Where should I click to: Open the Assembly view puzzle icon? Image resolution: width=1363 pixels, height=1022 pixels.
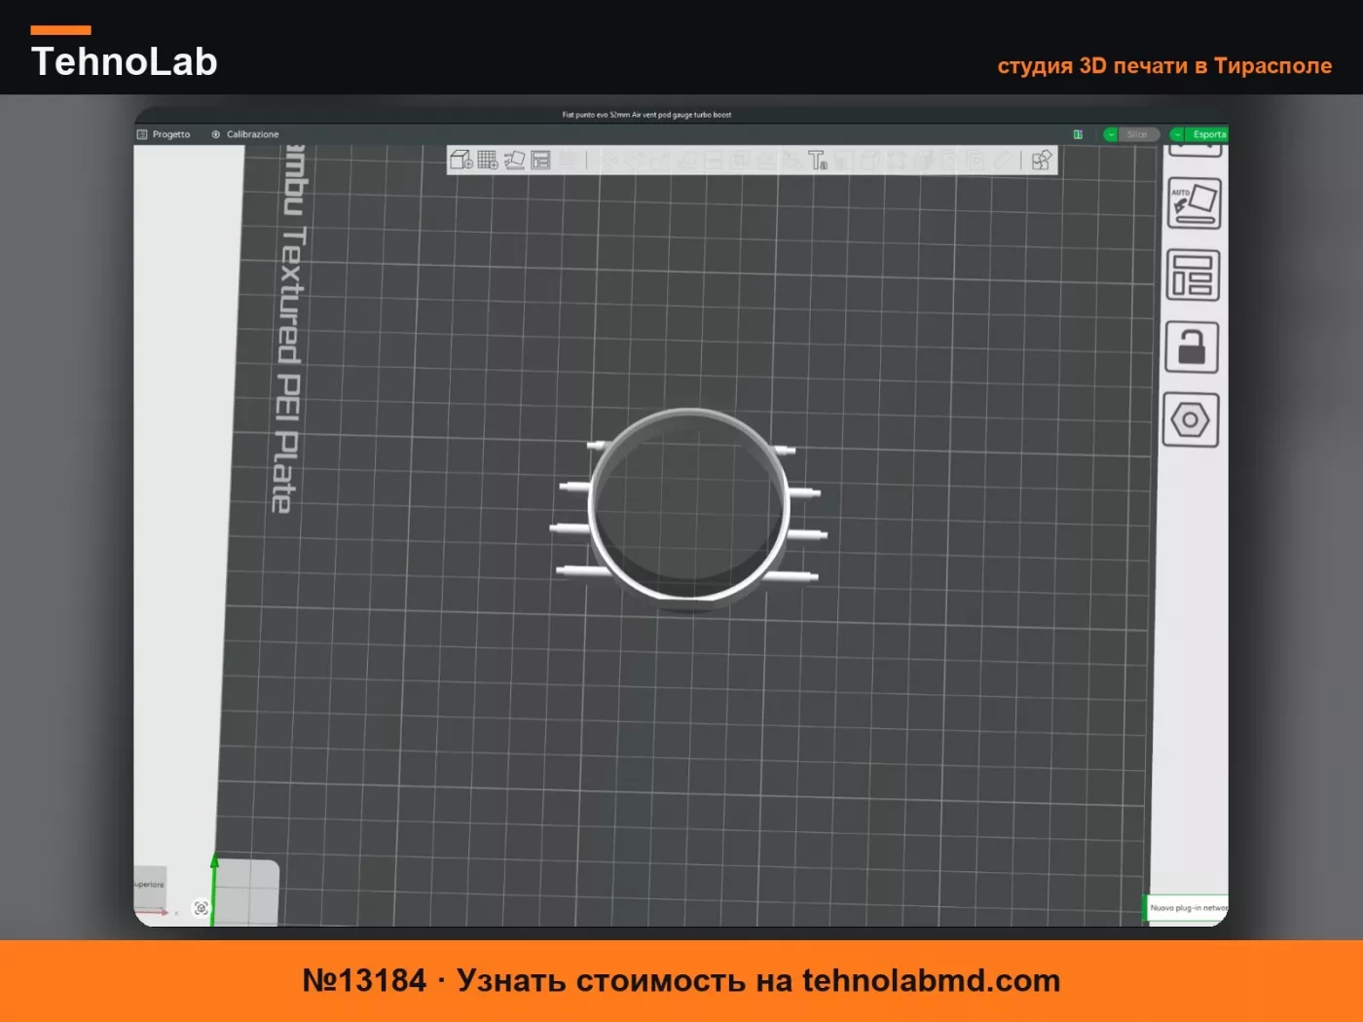[1042, 160]
